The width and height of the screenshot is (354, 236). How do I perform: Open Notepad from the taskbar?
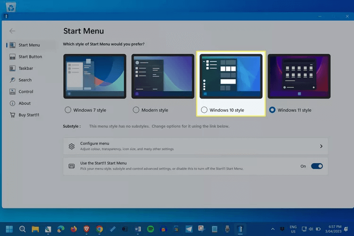(x=214, y=229)
